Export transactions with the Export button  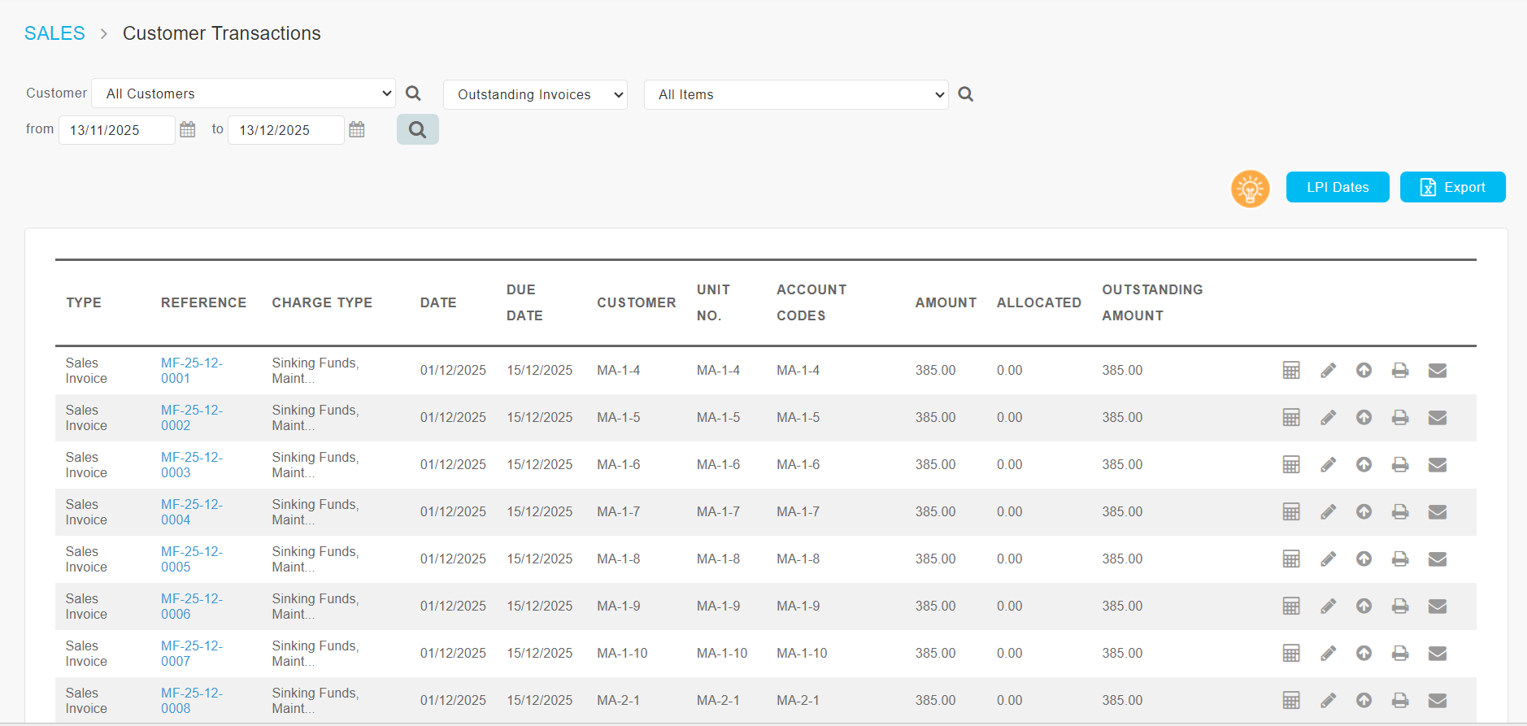pyautogui.click(x=1452, y=187)
